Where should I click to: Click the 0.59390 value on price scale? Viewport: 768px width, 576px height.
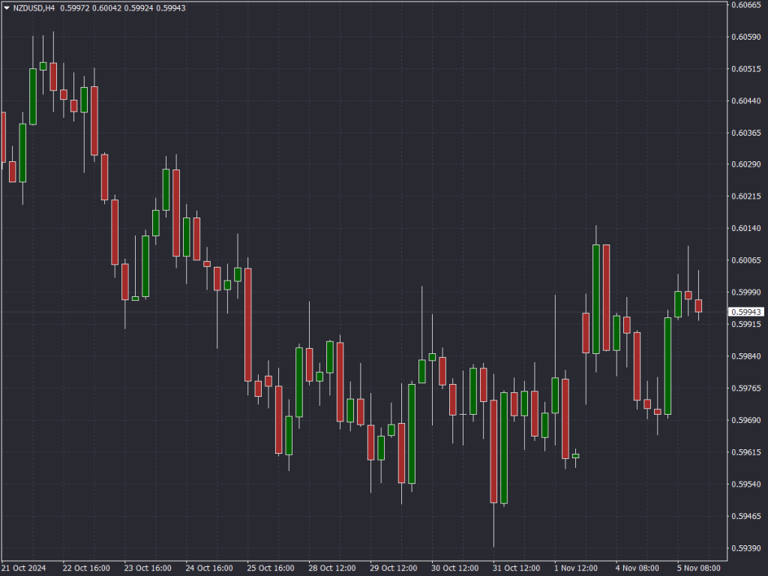point(748,547)
